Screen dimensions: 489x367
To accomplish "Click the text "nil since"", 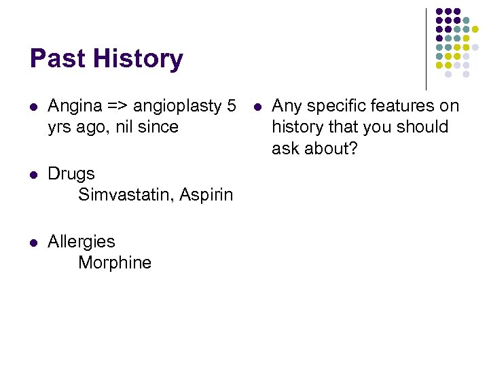I will coord(147,126).
